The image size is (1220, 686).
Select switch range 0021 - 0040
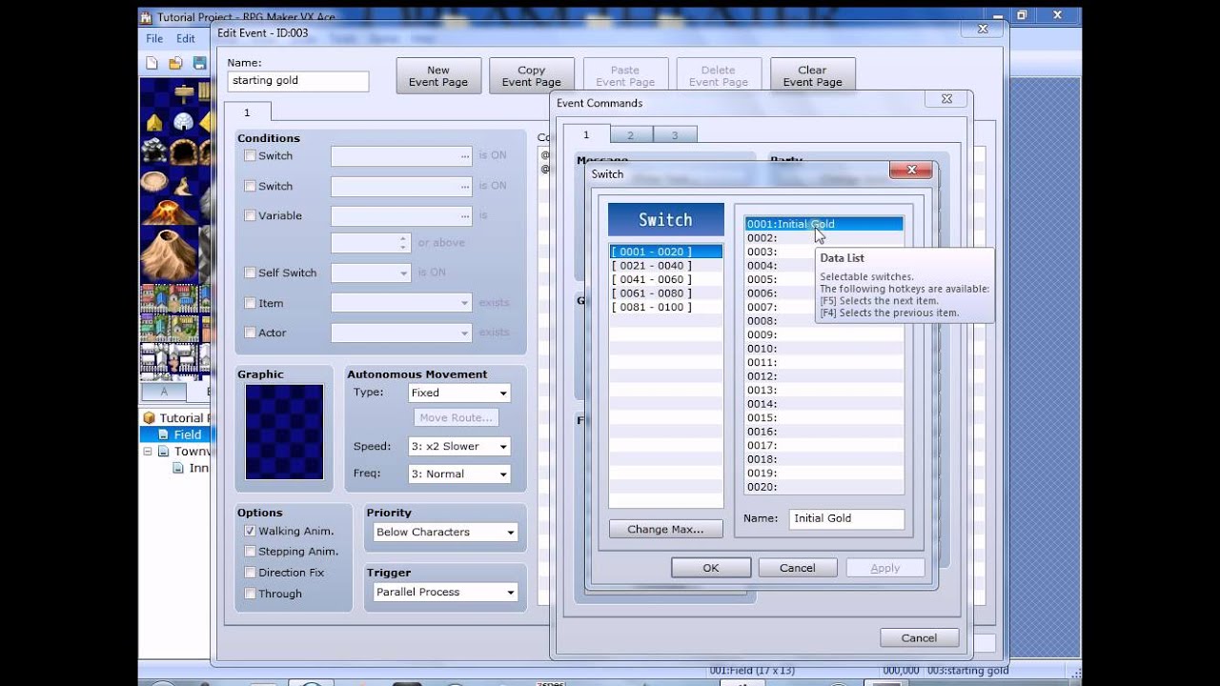tap(666, 266)
